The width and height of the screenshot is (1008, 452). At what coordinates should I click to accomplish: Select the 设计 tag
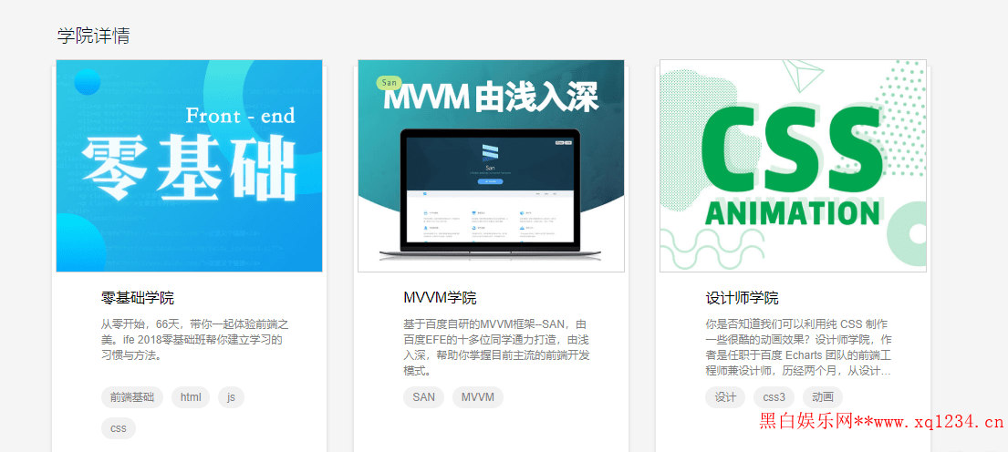[x=725, y=397]
